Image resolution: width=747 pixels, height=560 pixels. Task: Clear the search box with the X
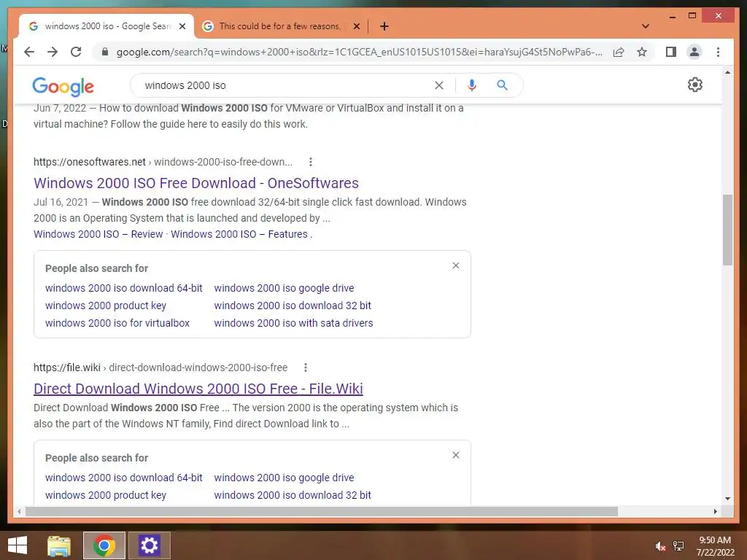point(438,85)
